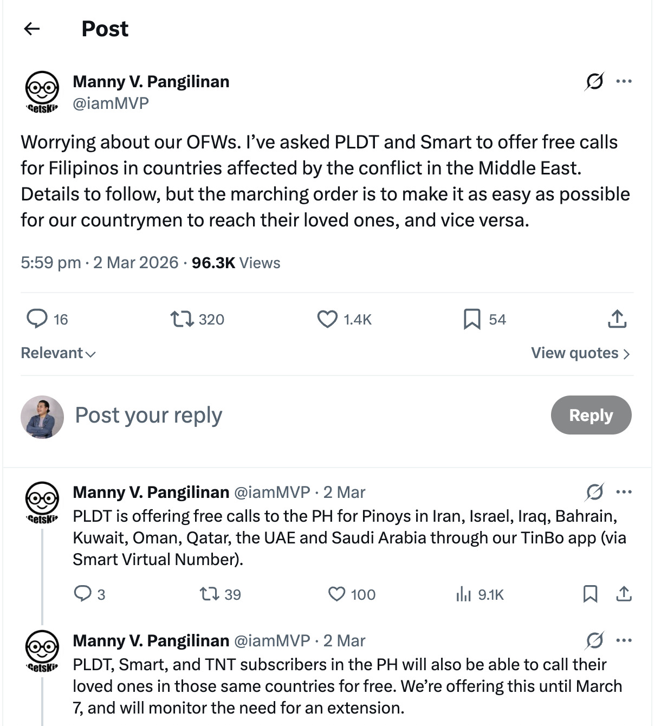
Task: Click the Grok icon on main post
Action: [x=594, y=82]
